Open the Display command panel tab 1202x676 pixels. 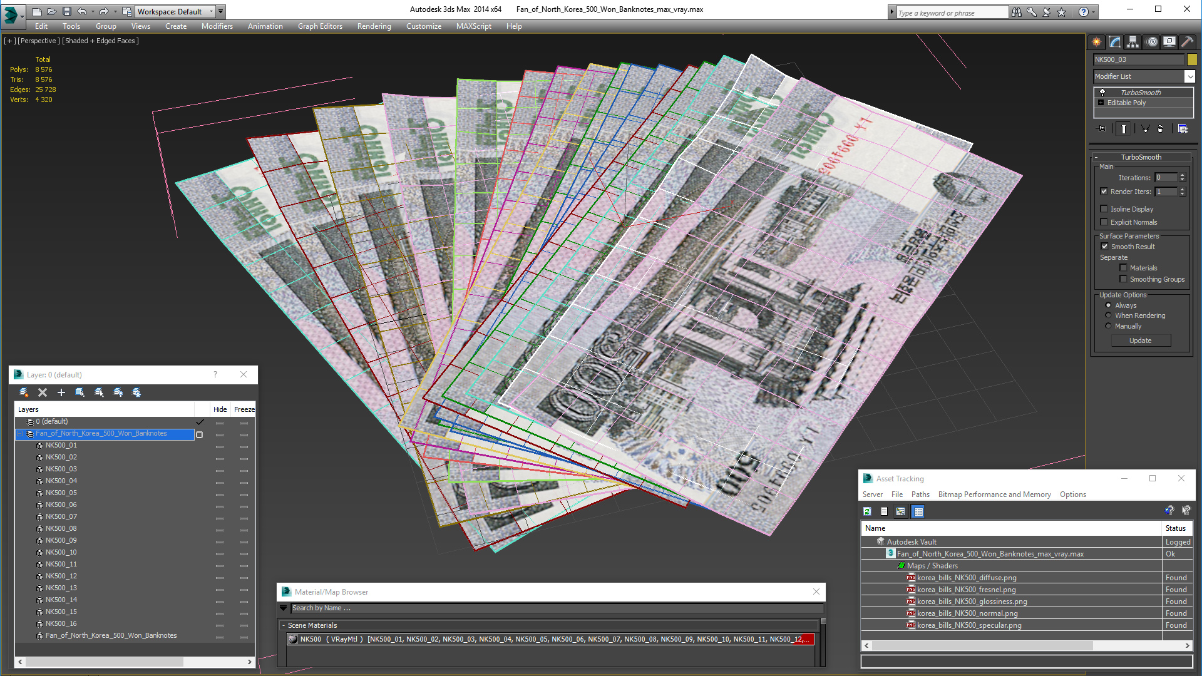pos(1169,42)
